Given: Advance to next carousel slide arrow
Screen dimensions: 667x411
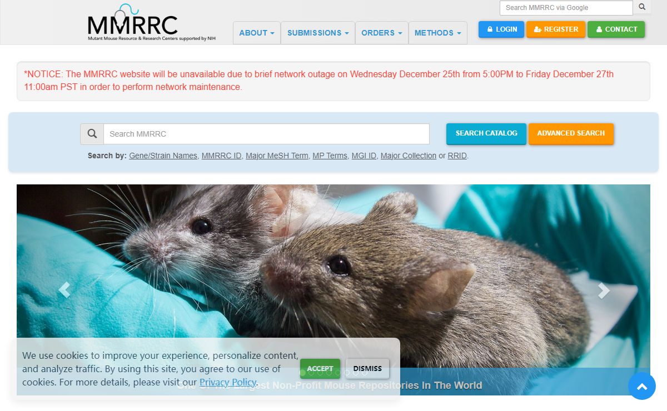Looking at the screenshot, I should pyautogui.click(x=603, y=290).
